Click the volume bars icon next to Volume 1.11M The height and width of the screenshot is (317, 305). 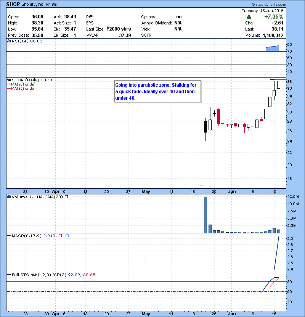coord(9,197)
